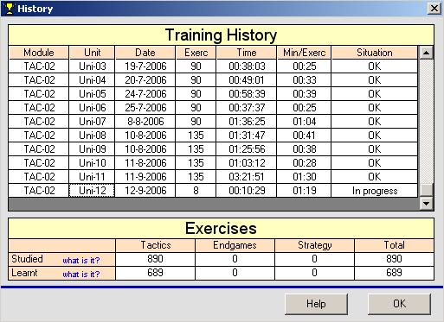Screen dimensions: 444x322
Task: Click the time 00:37:37
Action: point(247,108)
